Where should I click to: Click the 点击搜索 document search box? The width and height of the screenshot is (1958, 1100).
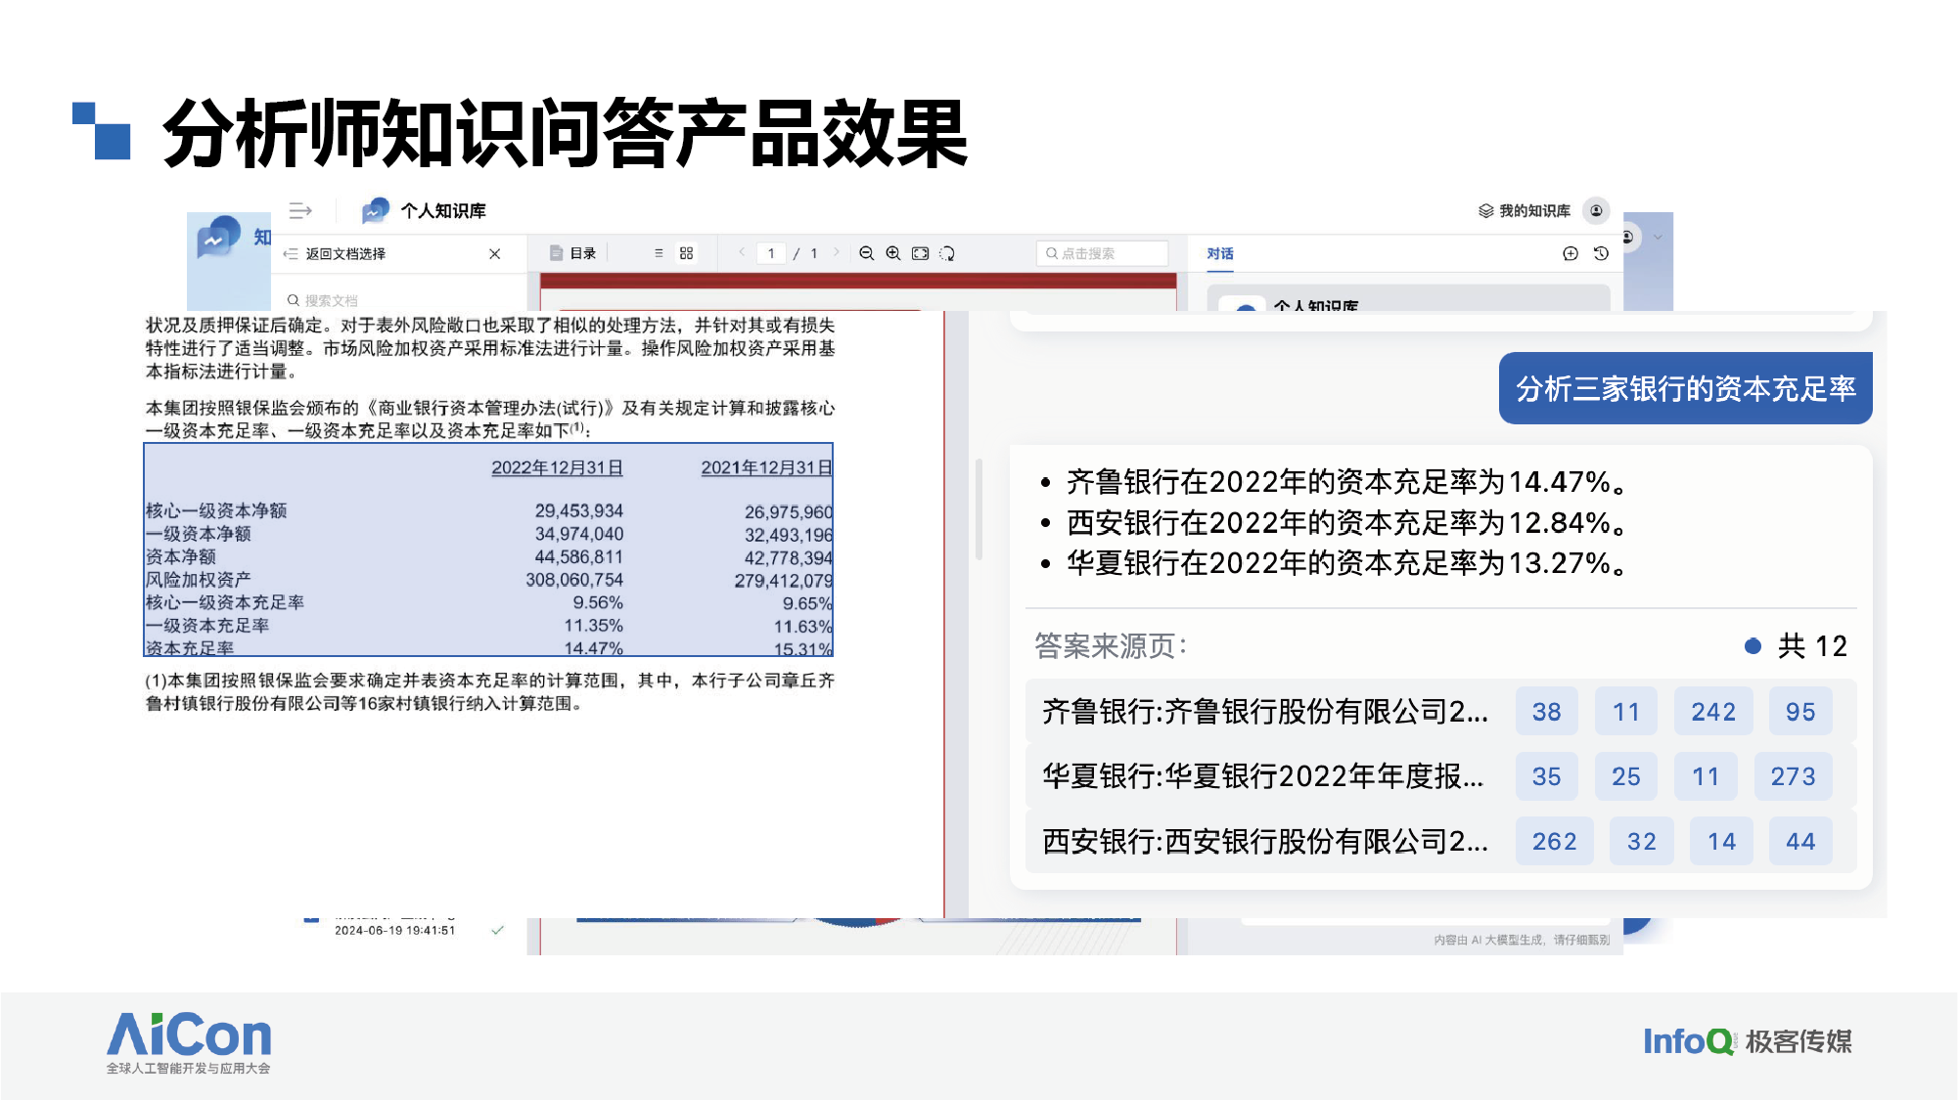1102,253
